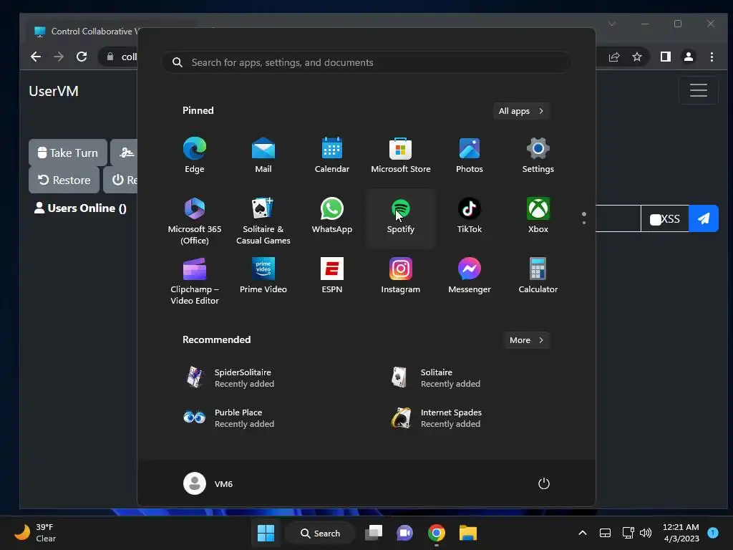Open the Chat app on the taskbar

point(405,533)
